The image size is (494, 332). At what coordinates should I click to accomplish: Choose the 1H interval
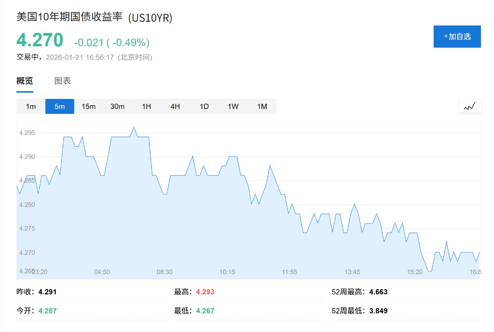coord(147,107)
